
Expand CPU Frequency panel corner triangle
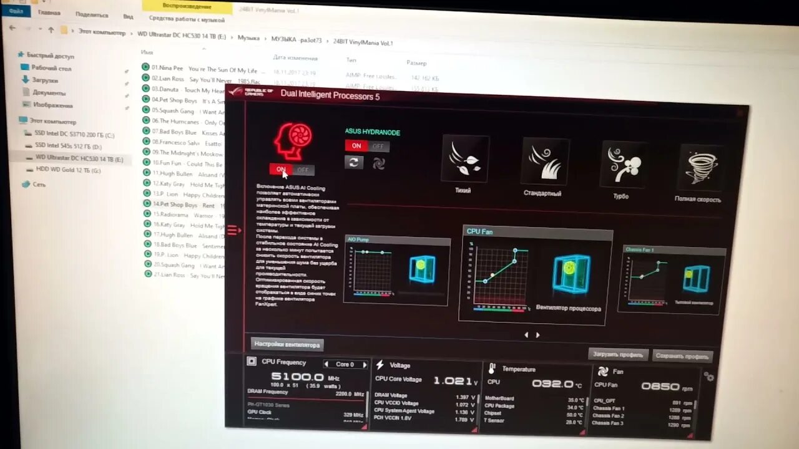[x=364, y=427]
